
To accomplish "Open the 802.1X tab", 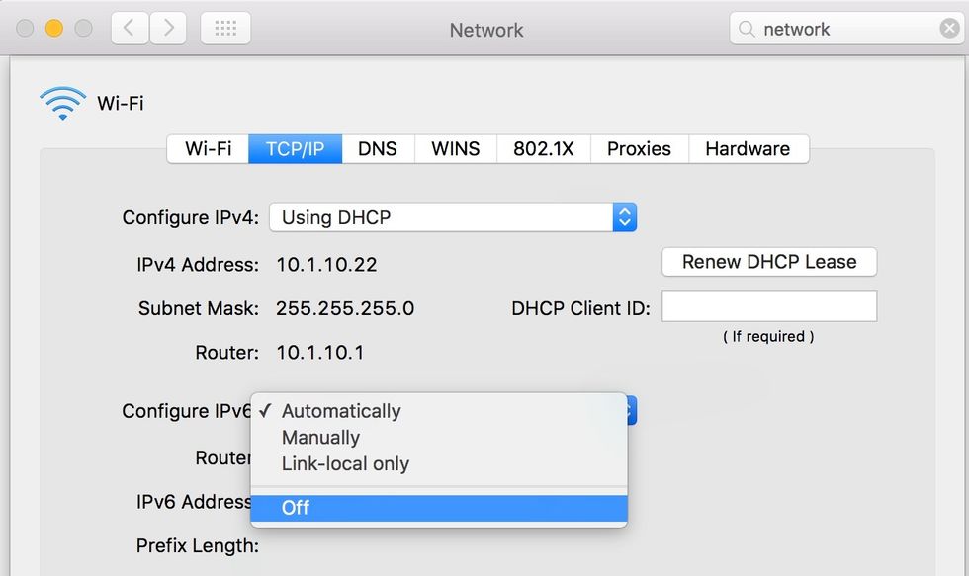I will [543, 148].
